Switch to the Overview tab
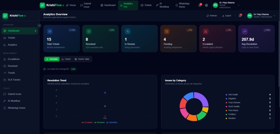280x134 pixels. 52,59
